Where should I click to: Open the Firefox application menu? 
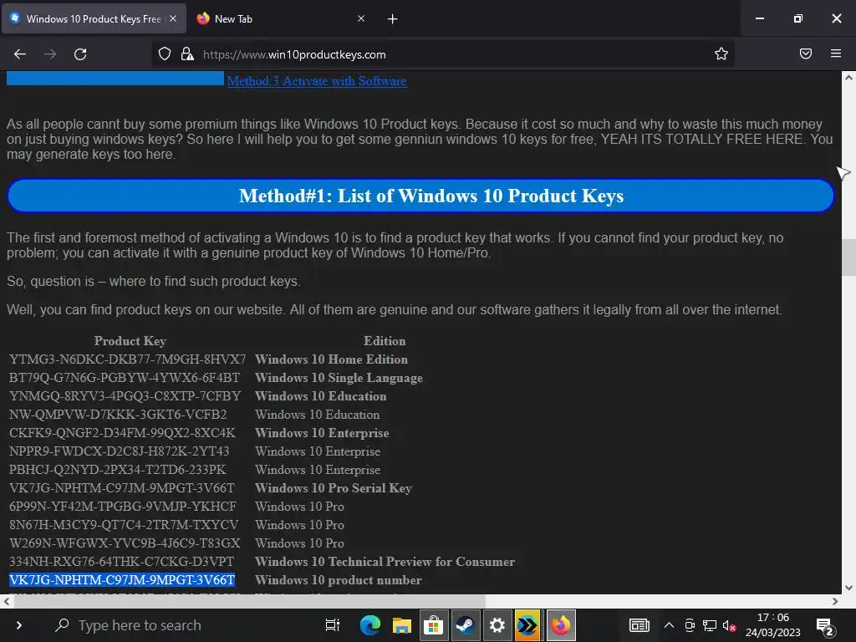(836, 53)
